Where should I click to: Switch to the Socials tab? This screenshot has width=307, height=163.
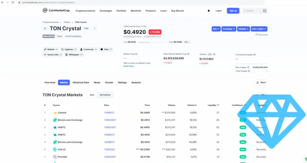coord(109,83)
